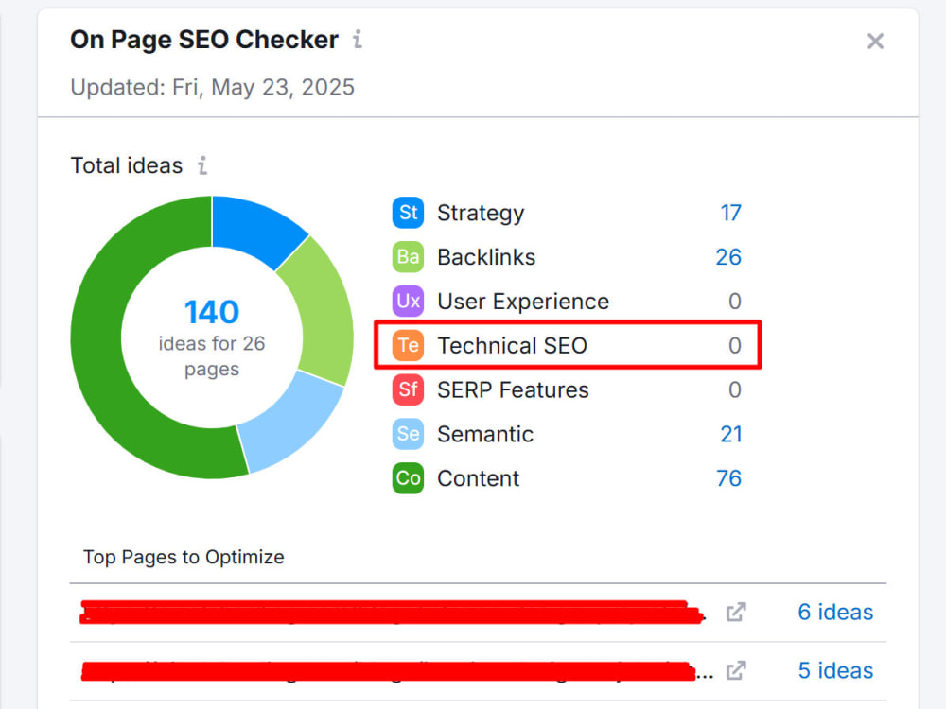Click the Strategy label in legend
946x709 pixels.
(481, 213)
